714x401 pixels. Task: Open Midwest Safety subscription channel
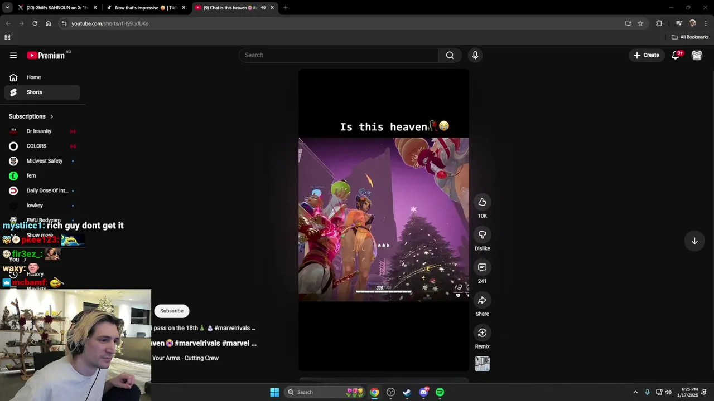[42, 161]
